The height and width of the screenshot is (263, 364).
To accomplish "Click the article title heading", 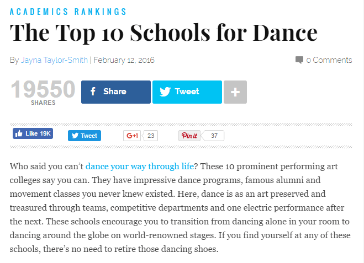I will 163,33.
